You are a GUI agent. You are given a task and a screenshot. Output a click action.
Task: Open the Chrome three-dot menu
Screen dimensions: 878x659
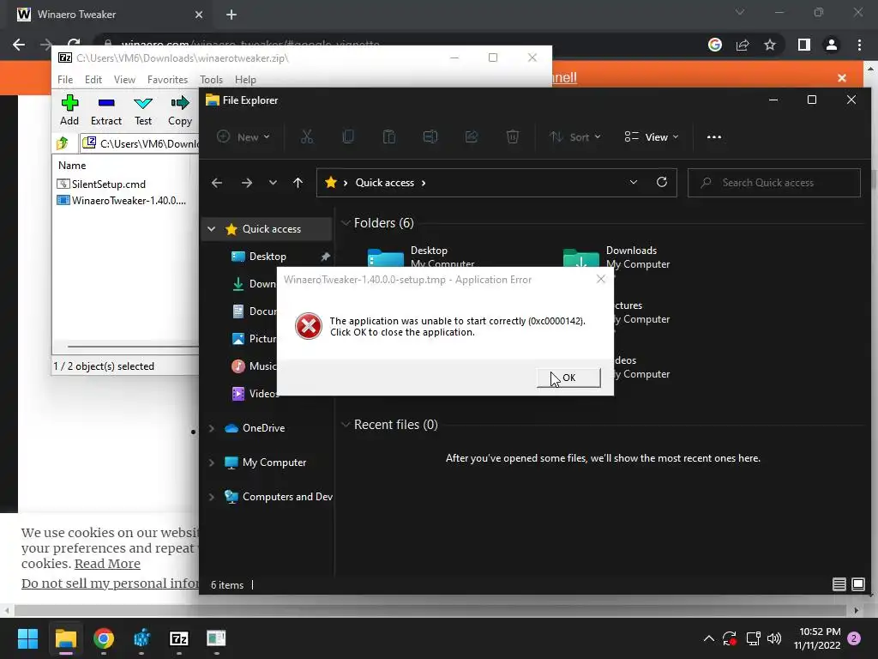click(859, 45)
